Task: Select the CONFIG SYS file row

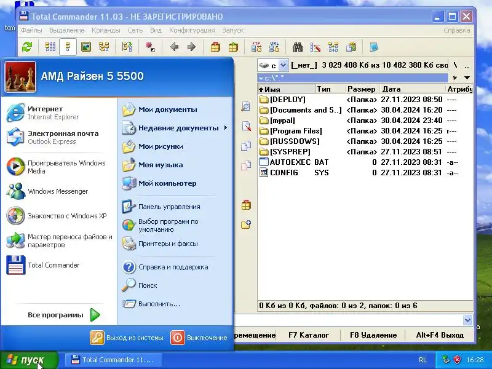Action: (x=365, y=173)
